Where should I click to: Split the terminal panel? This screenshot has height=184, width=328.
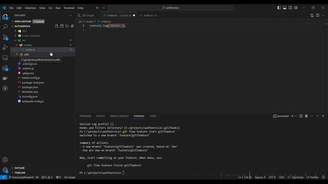point(301,116)
